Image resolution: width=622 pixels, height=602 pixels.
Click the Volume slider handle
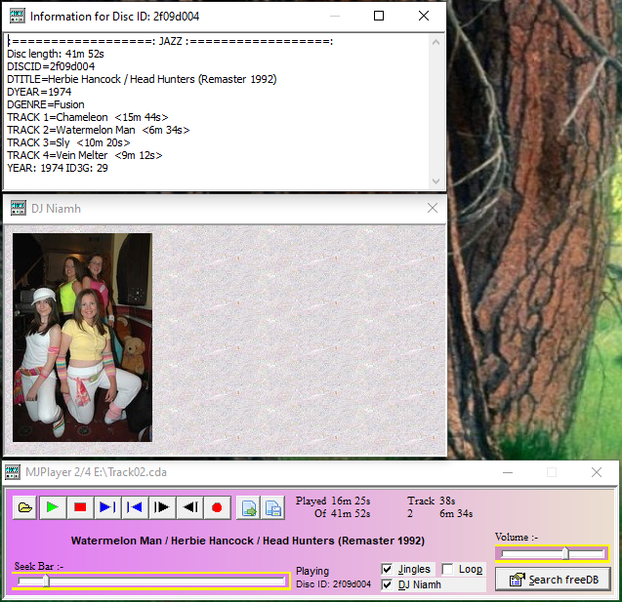coord(565,553)
